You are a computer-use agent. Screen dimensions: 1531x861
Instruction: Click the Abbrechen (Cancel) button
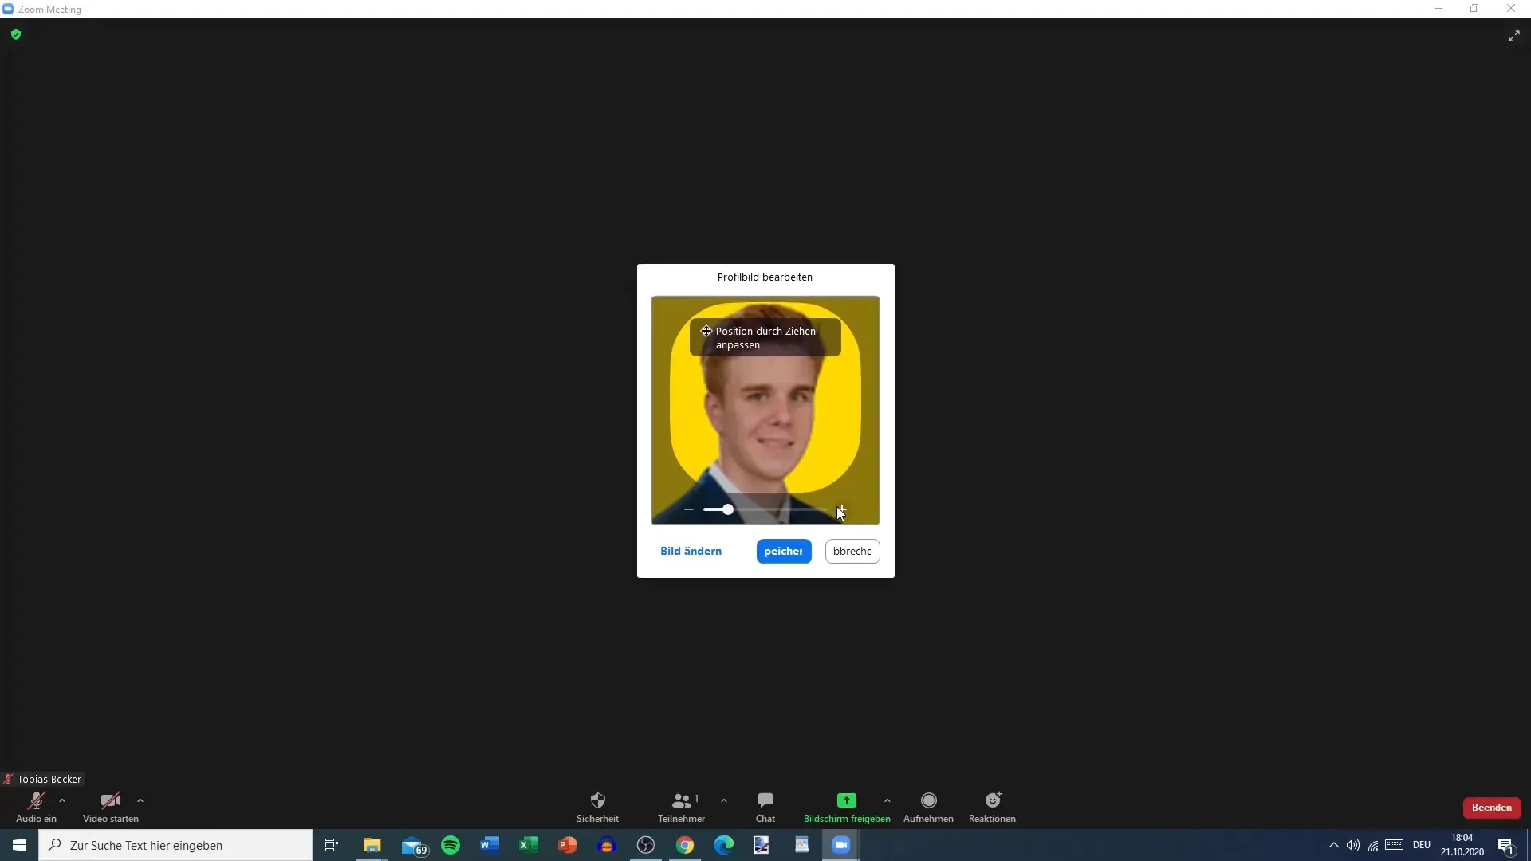(852, 551)
